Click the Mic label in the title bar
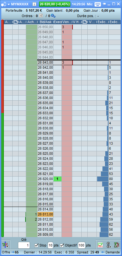This screenshot has width=122, height=256. click(90, 4)
